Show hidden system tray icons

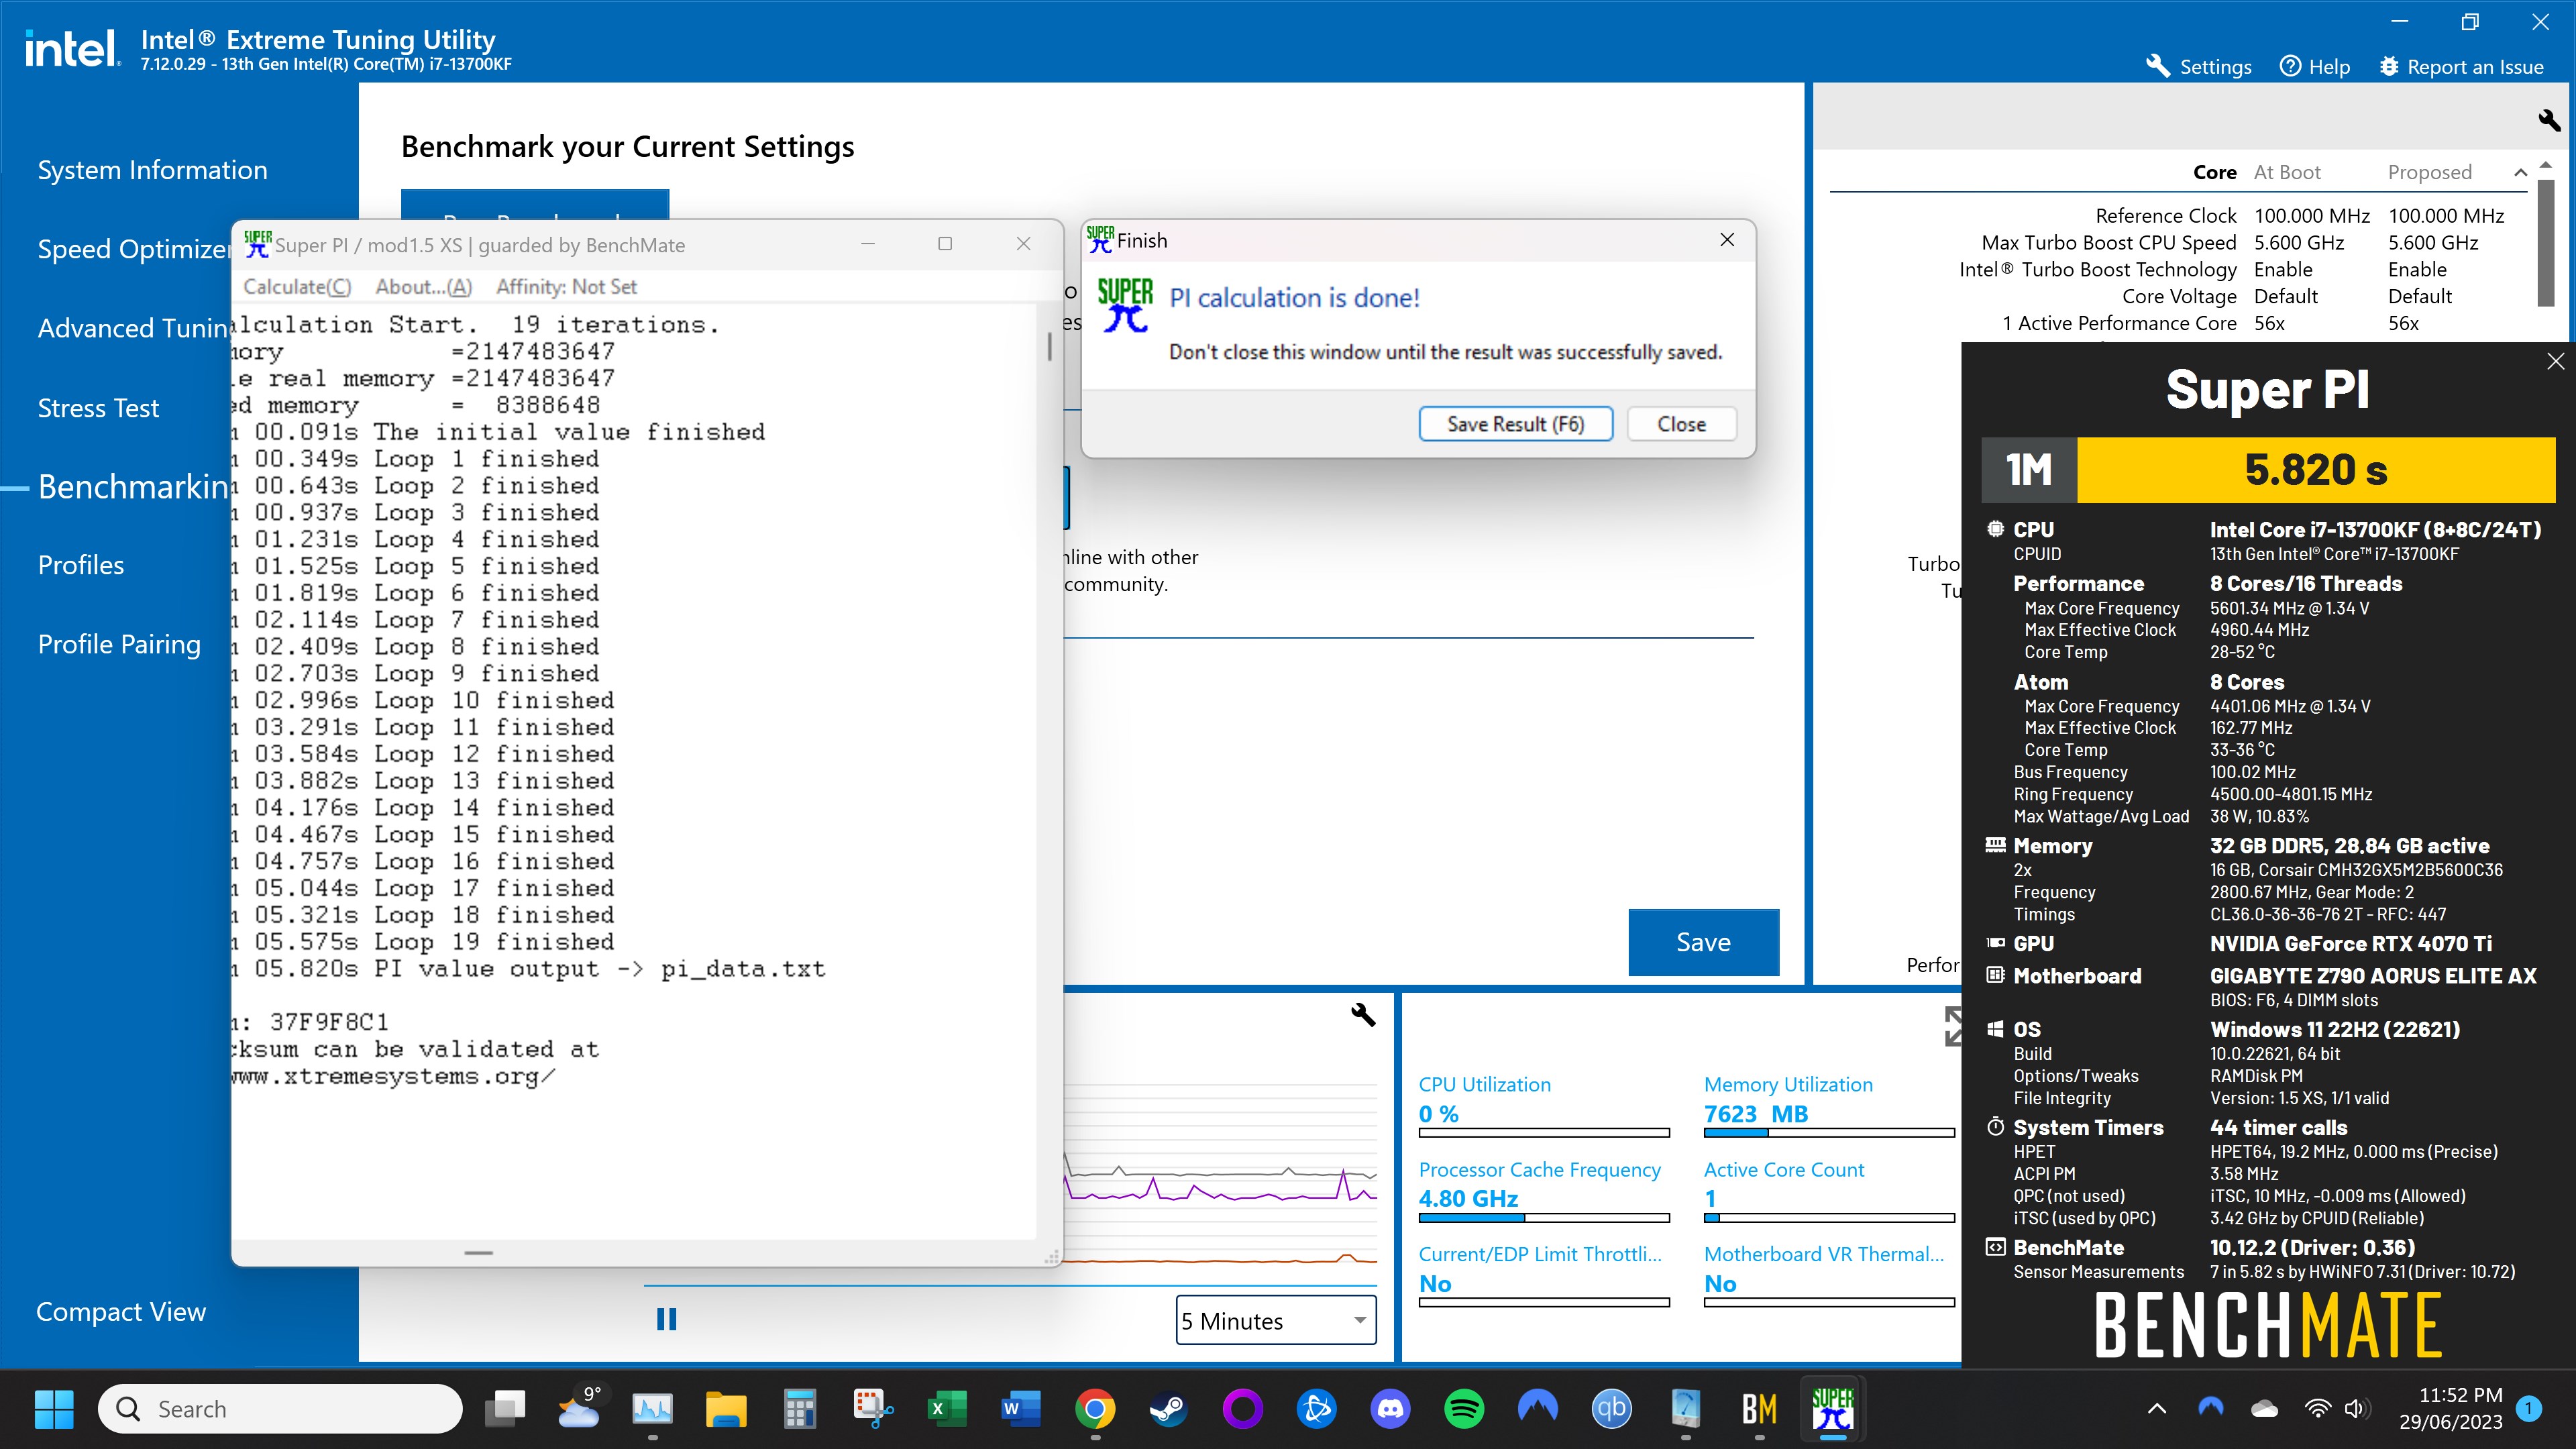(x=2157, y=1410)
